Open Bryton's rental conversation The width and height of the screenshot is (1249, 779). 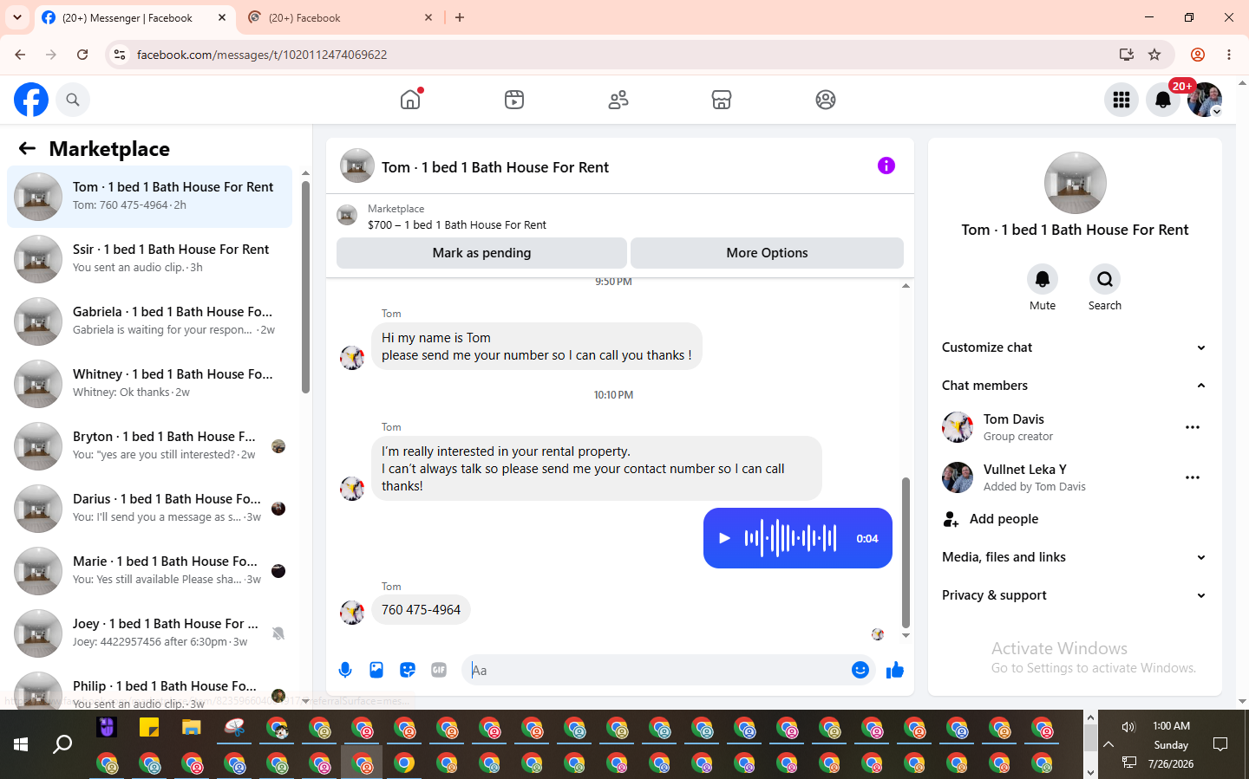pyautogui.click(x=149, y=446)
